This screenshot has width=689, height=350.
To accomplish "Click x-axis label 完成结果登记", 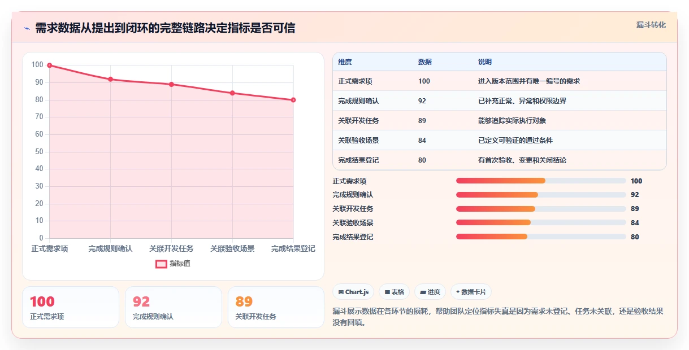I will 293,248.
